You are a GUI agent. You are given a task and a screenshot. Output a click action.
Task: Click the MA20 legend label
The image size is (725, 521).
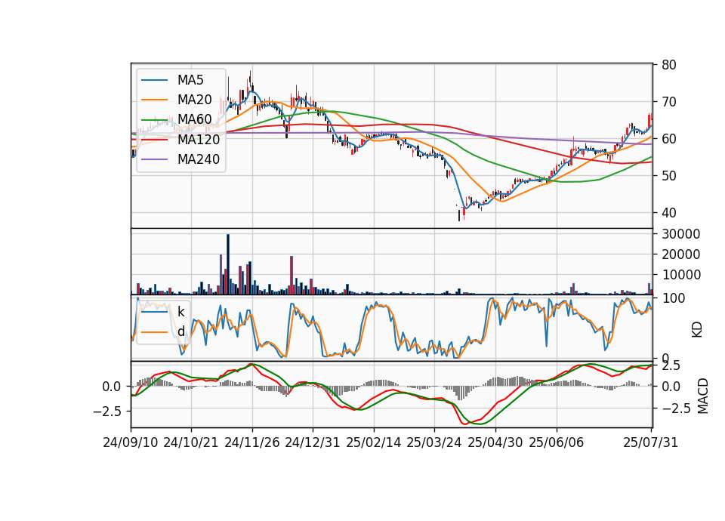point(194,100)
